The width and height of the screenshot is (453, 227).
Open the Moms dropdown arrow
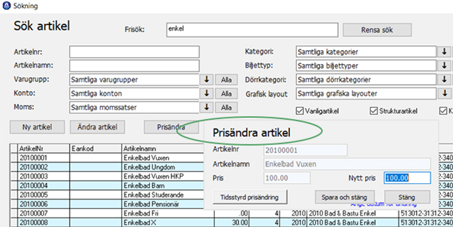pos(206,107)
